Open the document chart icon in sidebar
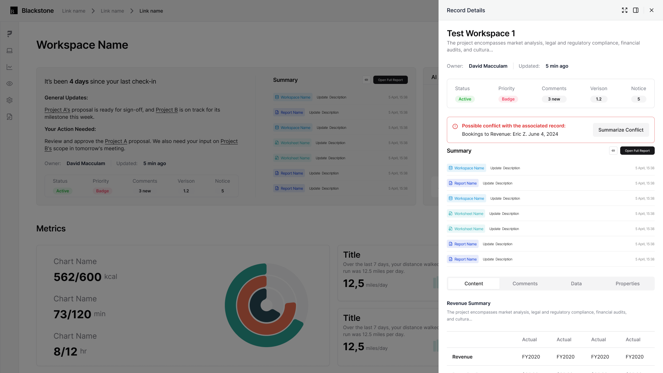Viewport: 663px width, 373px height. (10, 117)
